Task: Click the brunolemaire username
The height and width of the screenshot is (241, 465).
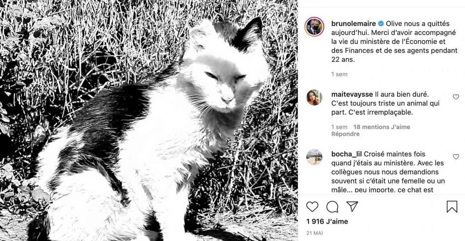Action: pos(354,23)
